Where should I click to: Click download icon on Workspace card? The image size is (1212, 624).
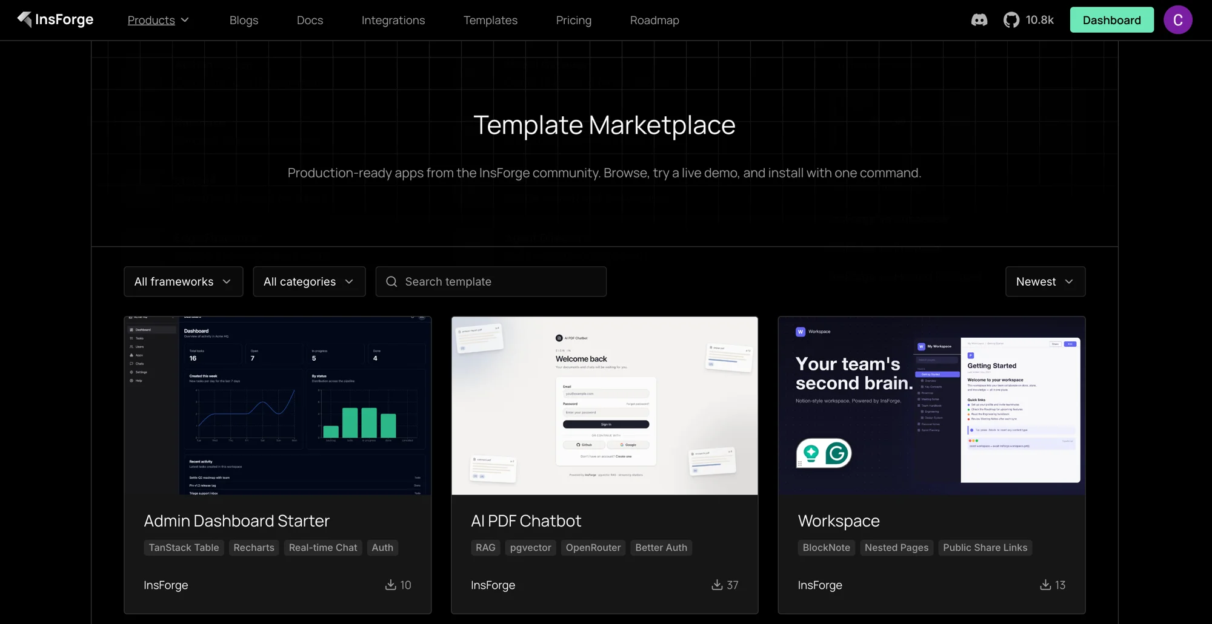point(1045,585)
